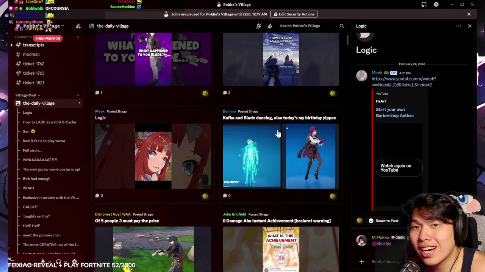Viewport: 485px width, 272px height.
Task: Open the 'how it feels to play wuwa' thread
Action: [44, 141]
